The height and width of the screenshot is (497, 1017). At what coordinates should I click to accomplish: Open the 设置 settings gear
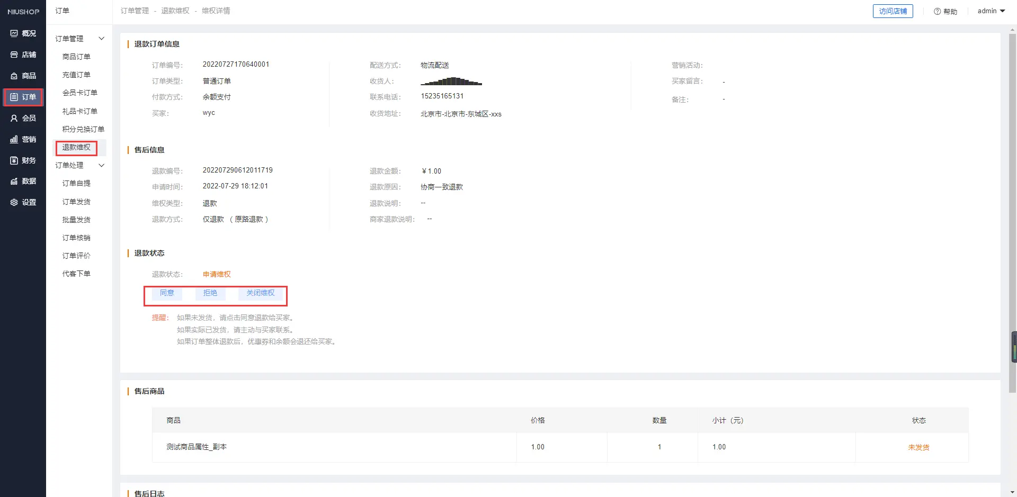[14, 202]
